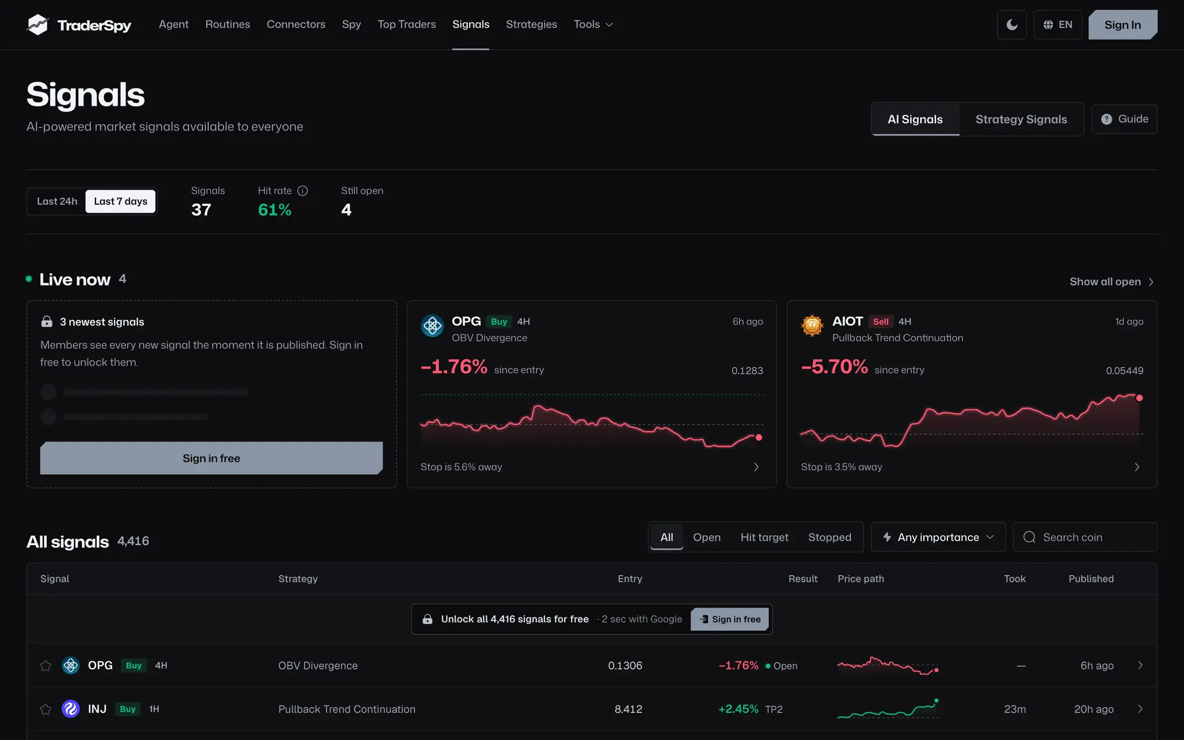
Task: Open AIOT live card chevron arrow
Action: coord(1137,467)
